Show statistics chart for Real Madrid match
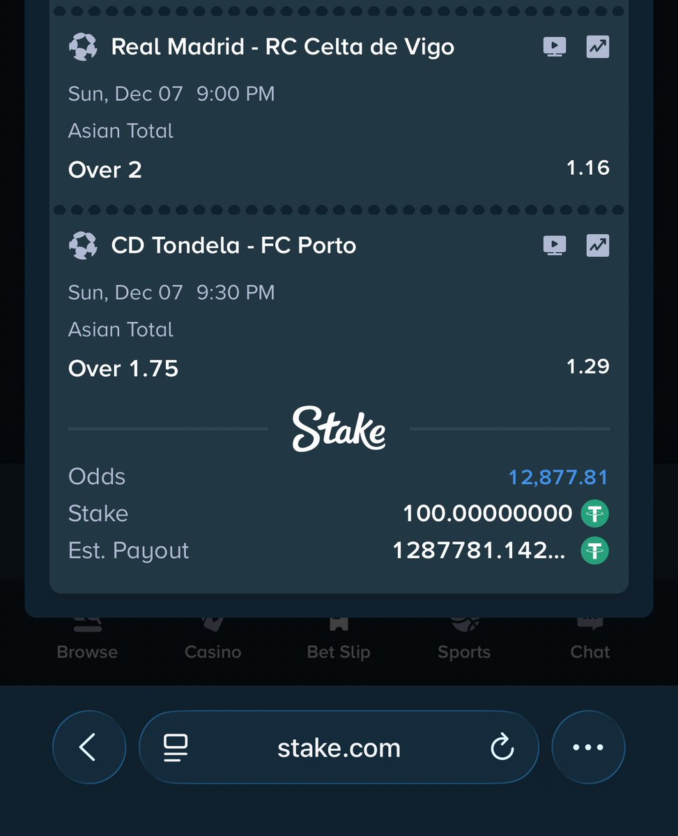The height and width of the screenshot is (836, 678). click(x=597, y=47)
